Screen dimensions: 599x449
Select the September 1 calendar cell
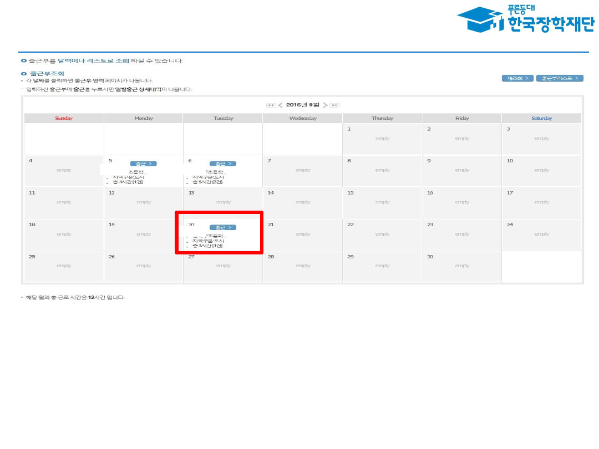tap(382, 139)
